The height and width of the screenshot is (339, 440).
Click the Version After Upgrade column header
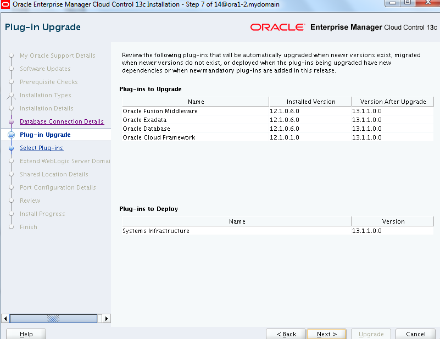click(393, 102)
